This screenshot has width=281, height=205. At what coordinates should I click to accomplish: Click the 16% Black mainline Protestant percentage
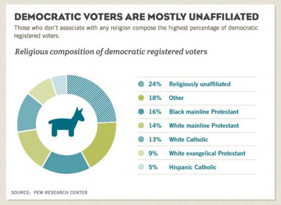(x=155, y=112)
